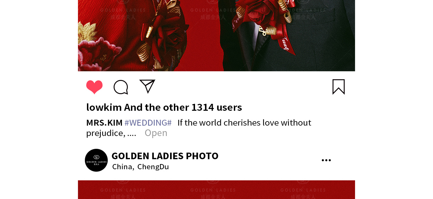Open the three-dot more options menu
The height and width of the screenshot is (199, 433).
pos(326,160)
